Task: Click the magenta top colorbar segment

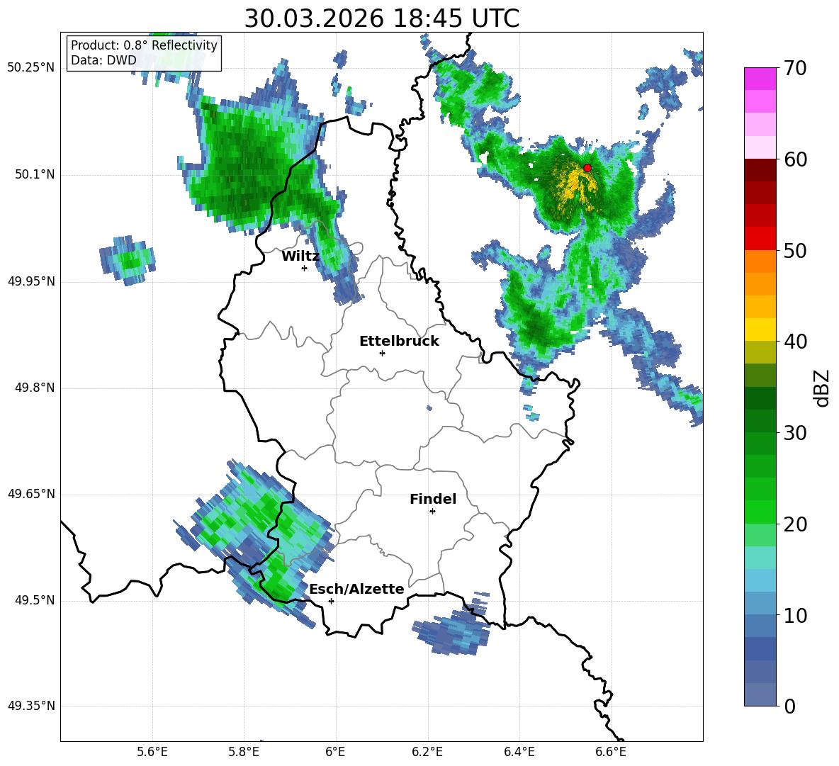Action: click(x=760, y=79)
